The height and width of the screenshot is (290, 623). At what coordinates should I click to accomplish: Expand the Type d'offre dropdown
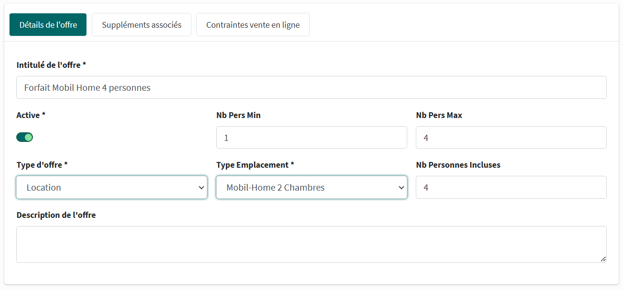click(112, 187)
